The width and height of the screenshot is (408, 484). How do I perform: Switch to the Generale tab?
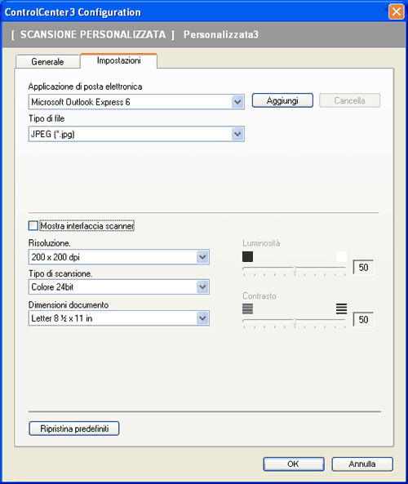48,61
